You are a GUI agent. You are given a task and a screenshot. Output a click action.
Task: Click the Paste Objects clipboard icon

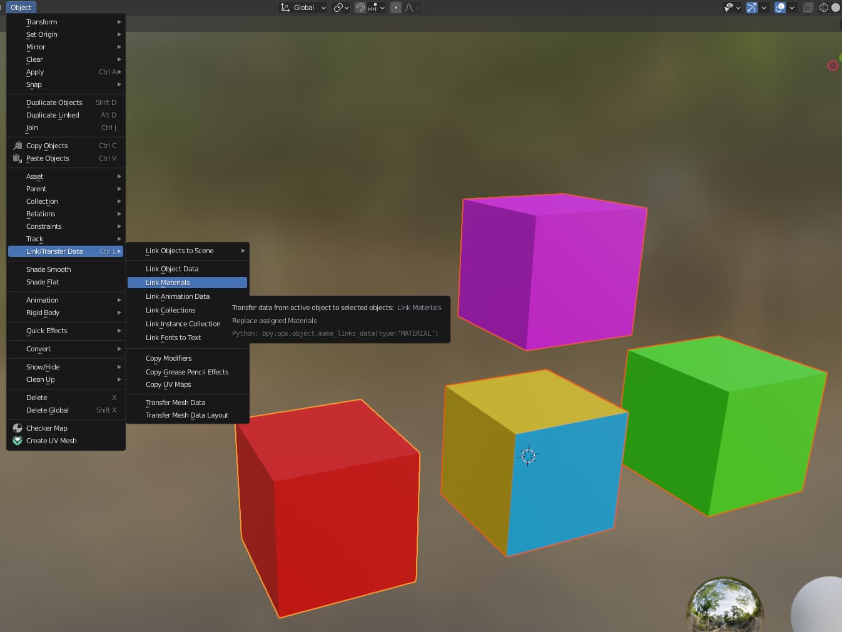click(x=18, y=158)
